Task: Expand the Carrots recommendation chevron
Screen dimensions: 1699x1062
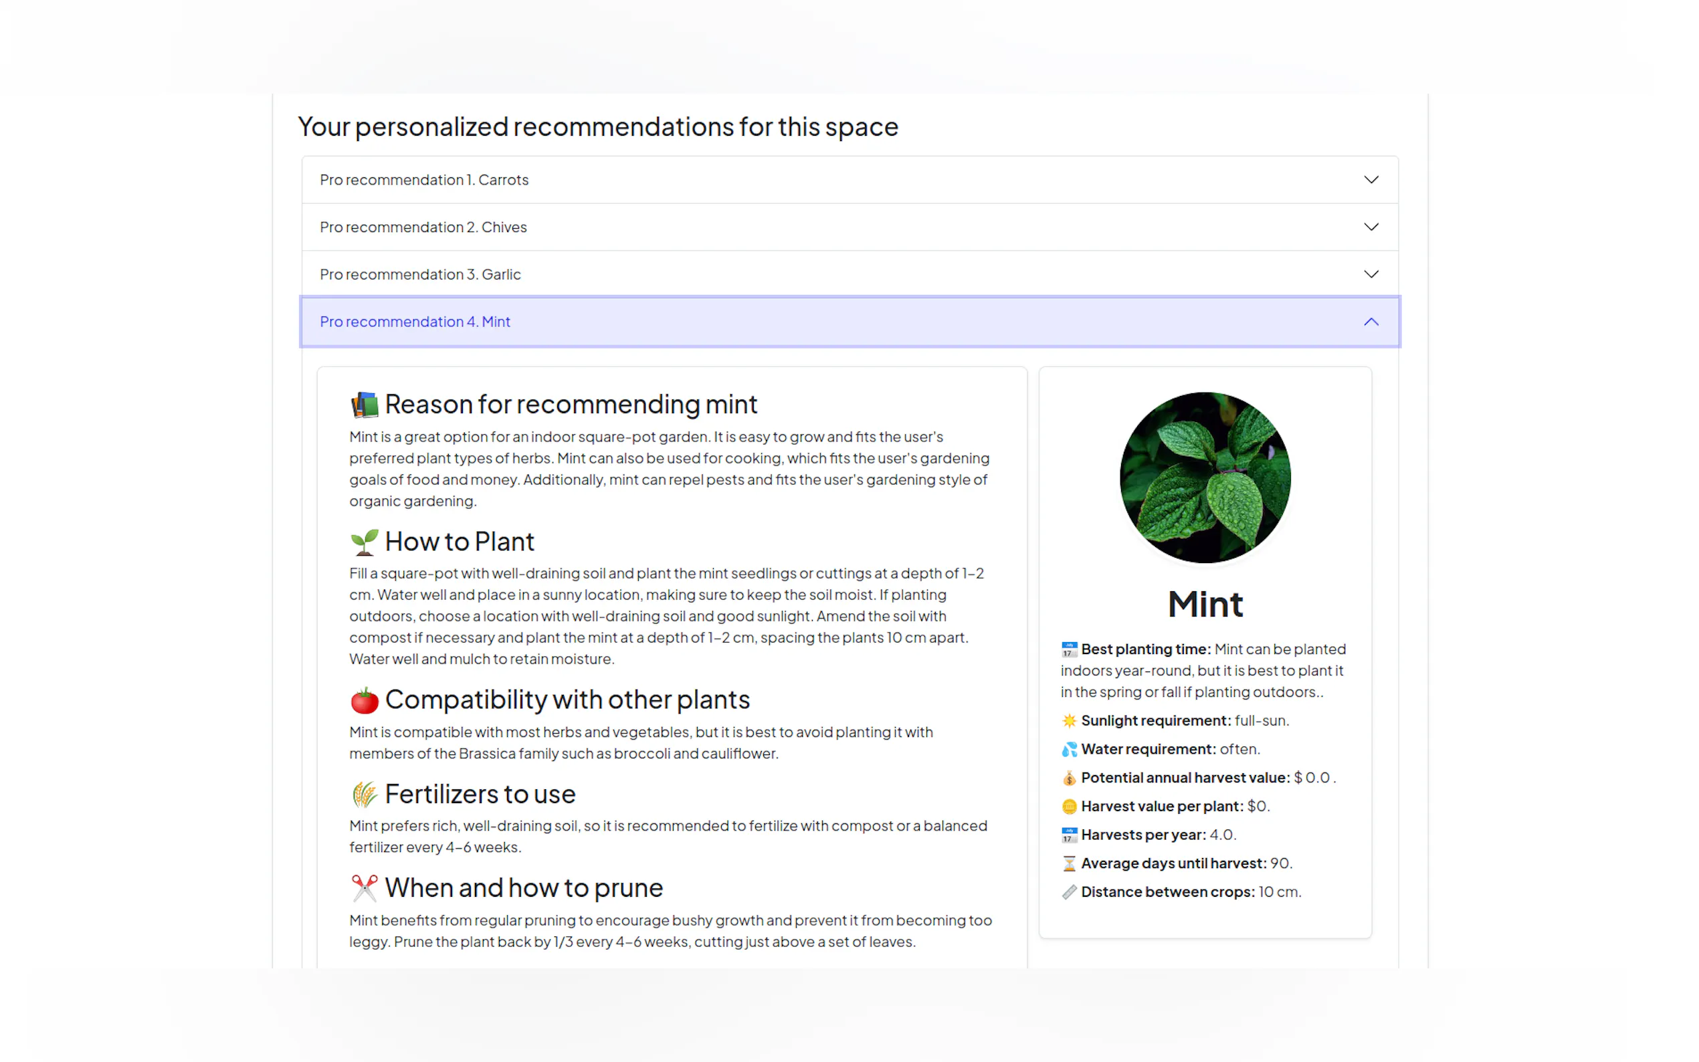Action: click(x=1371, y=180)
